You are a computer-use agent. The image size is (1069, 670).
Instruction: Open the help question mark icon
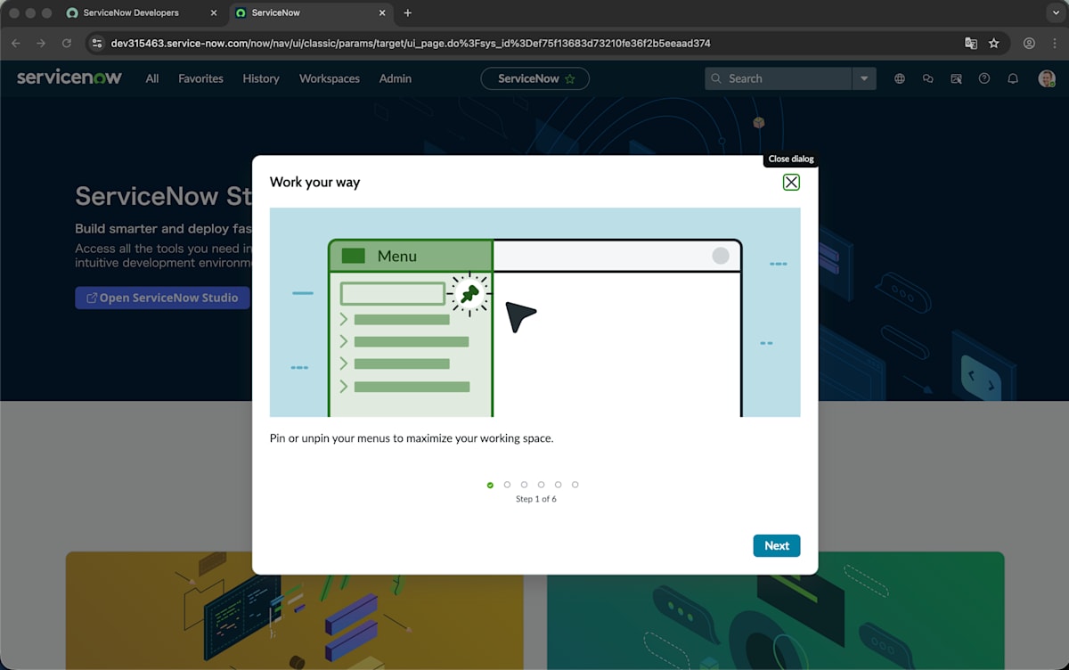(984, 78)
